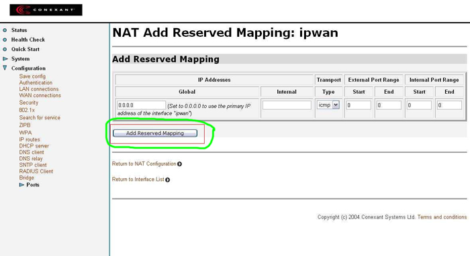Click the "External Port Range" header
The height and width of the screenshot is (256, 470).
(374, 80)
